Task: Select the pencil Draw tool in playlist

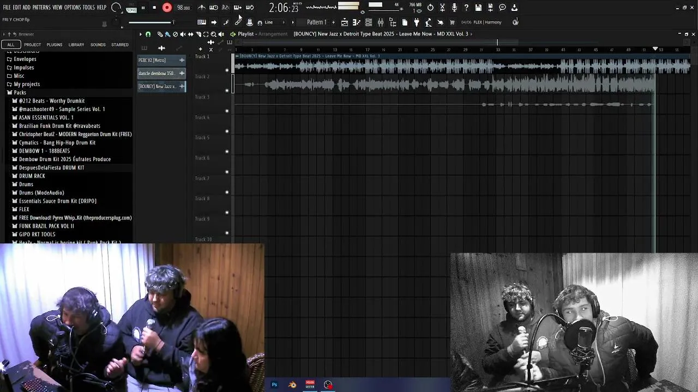Action: click(160, 34)
